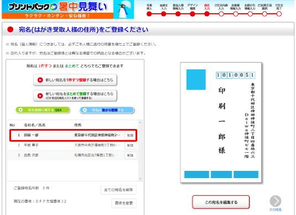This screenshot has height=215, width=296.
Task: Click the プリントパック 暑中見舞い logo banner
Action: click(x=58, y=9)
